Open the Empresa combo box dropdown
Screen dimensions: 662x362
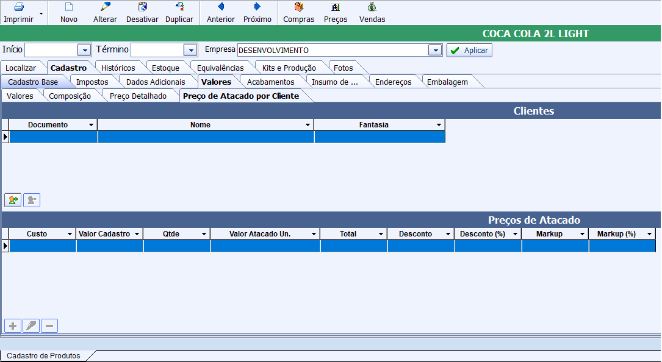click(435, 51)
